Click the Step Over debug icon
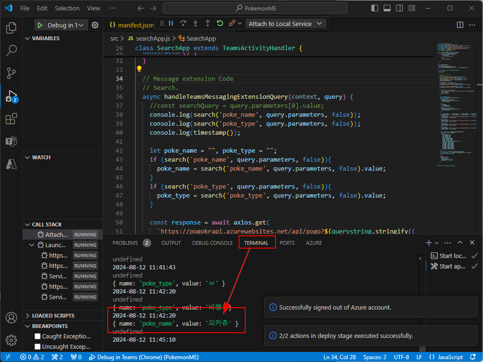This screenshot has height=362, width=483. click(183, 24)
